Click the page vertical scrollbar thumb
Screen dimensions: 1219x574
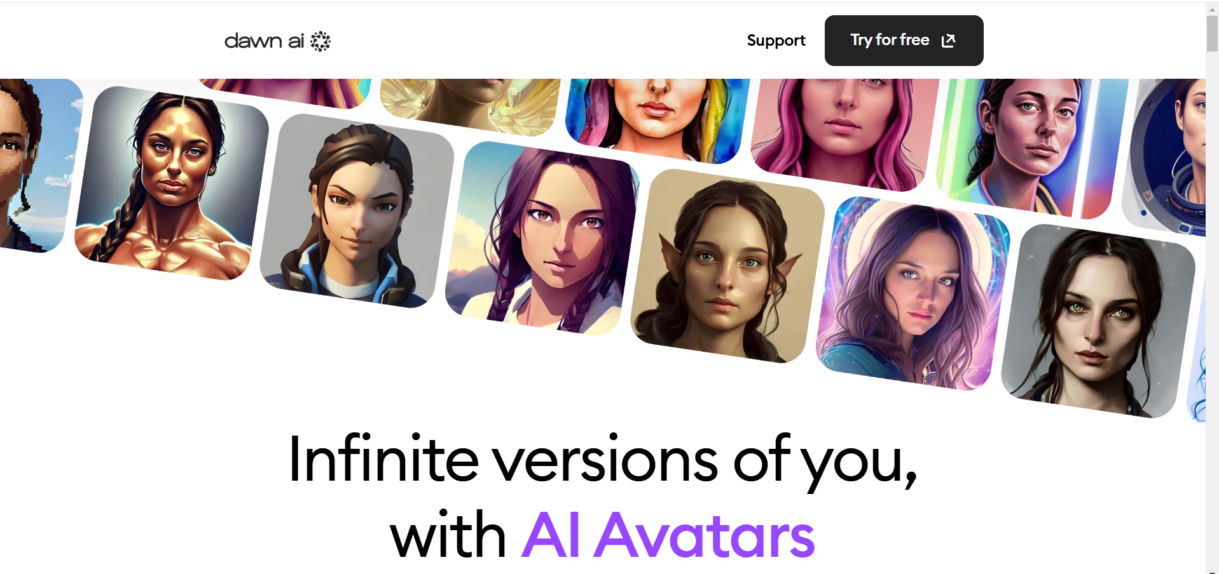coord(1212,33)
